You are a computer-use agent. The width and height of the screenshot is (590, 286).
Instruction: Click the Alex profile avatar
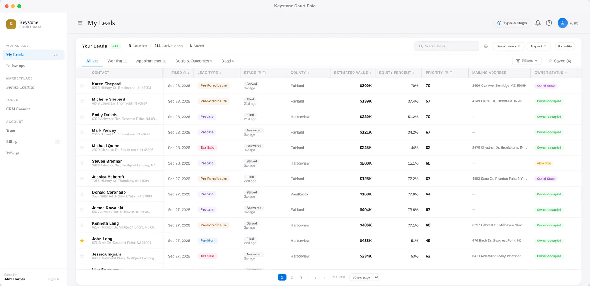[x=562, y=23]
